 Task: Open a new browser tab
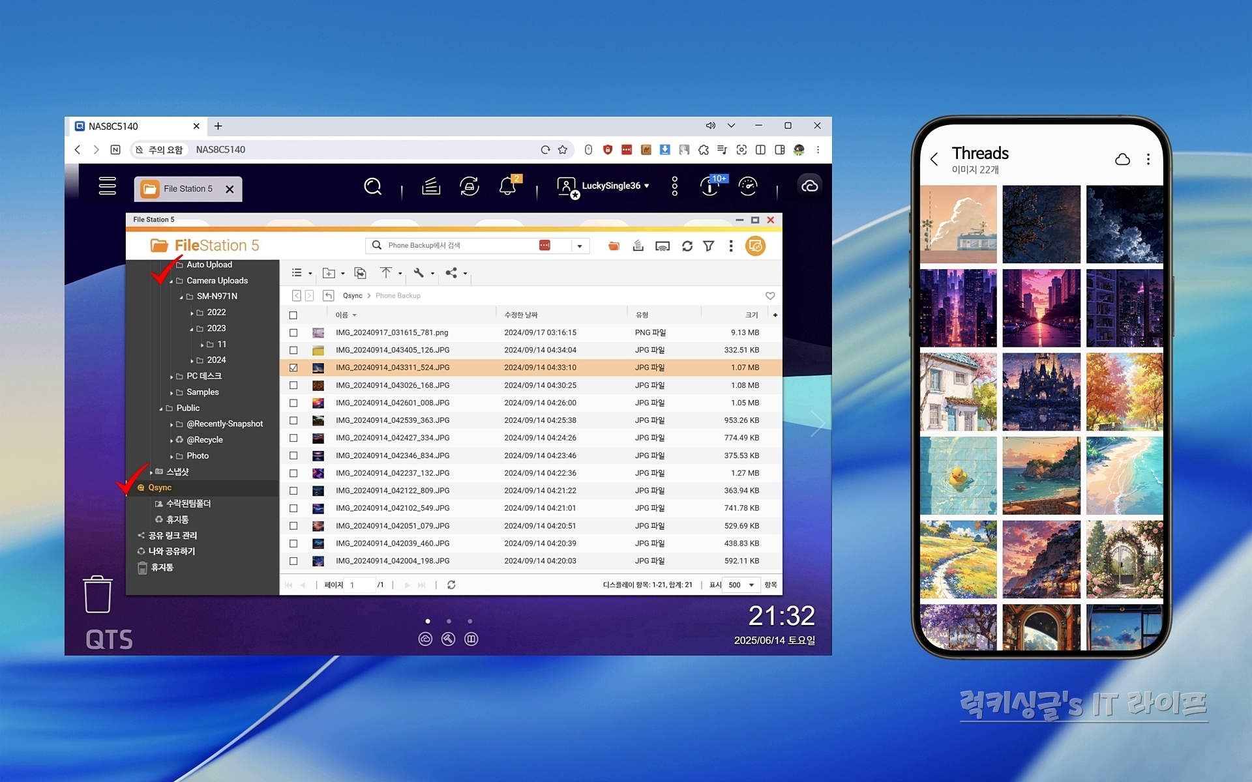tap(218, 126)
